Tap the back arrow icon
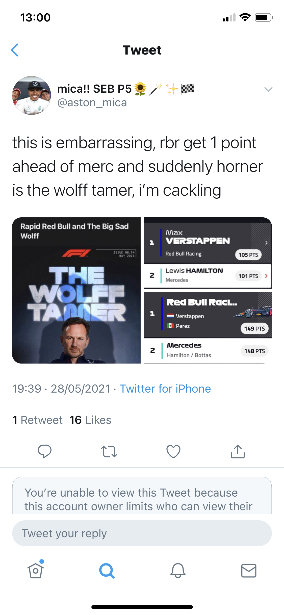The width and height of the screenshot is (284, 615). pos(15,50)
